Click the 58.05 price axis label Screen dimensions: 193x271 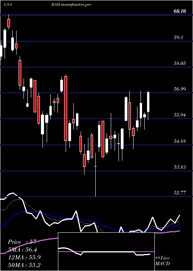(x=179, y=63)
